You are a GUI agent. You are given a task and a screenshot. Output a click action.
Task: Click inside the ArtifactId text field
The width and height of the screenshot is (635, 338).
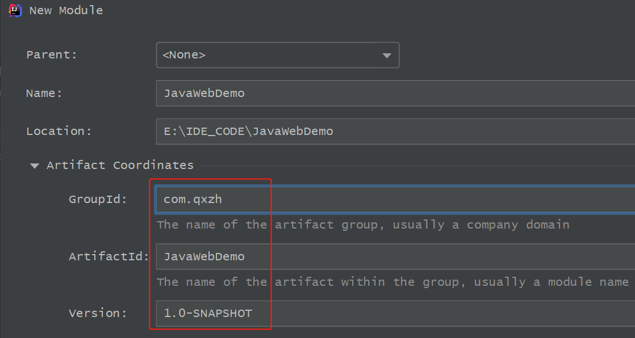[395, 256]
